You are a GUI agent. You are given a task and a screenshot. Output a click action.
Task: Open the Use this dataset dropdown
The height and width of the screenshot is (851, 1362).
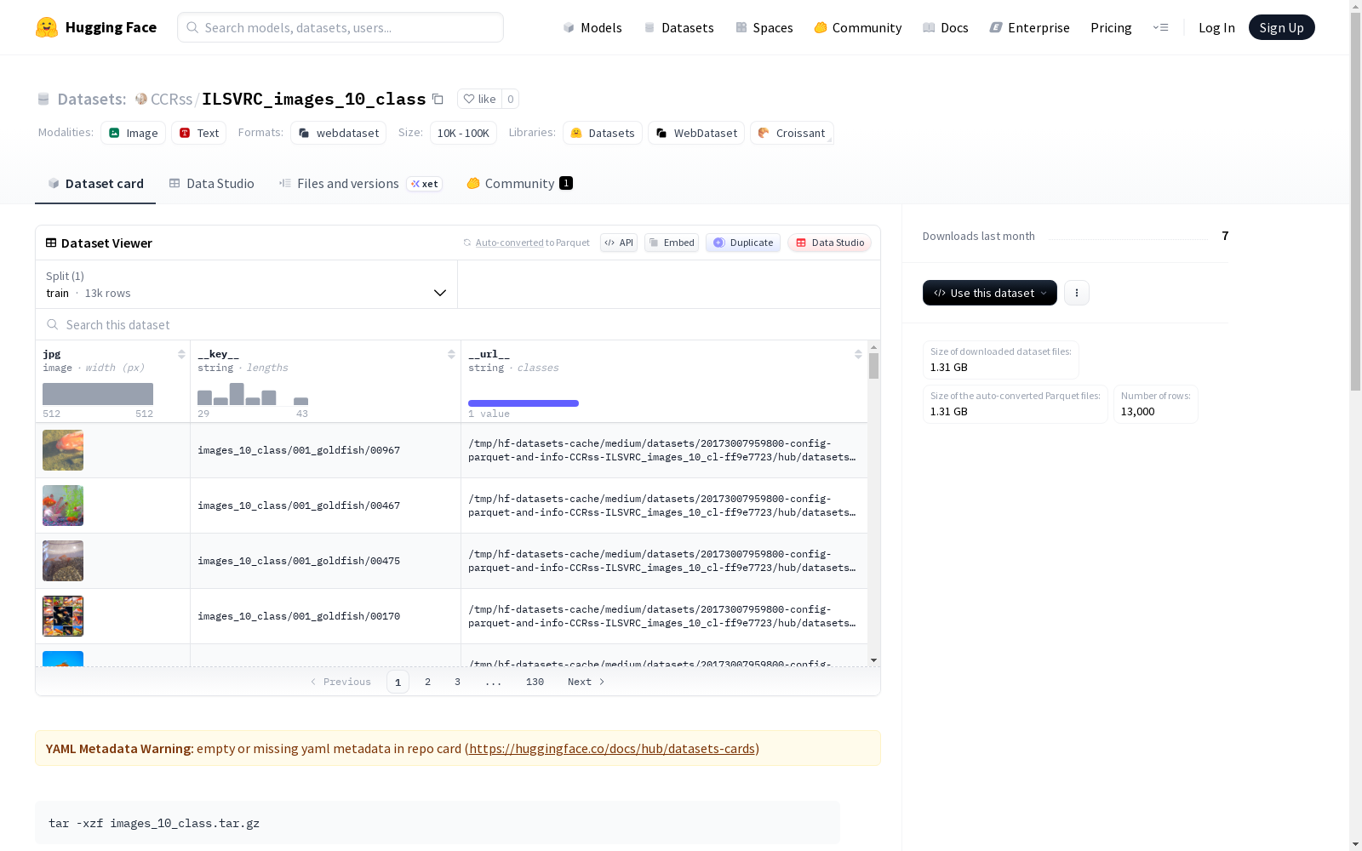click(990, 293)
